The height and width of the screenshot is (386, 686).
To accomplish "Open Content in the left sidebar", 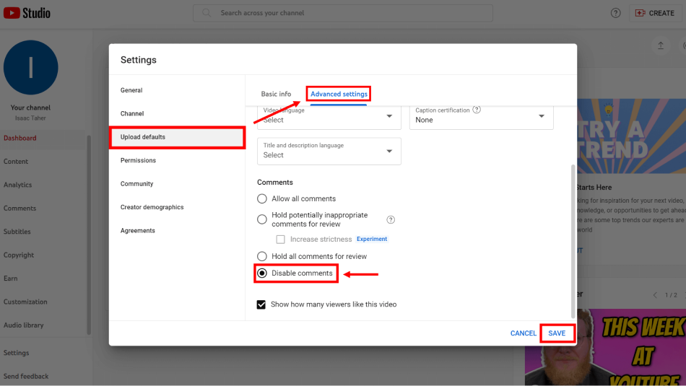I will pyautogui.click(x=43, y=162).
